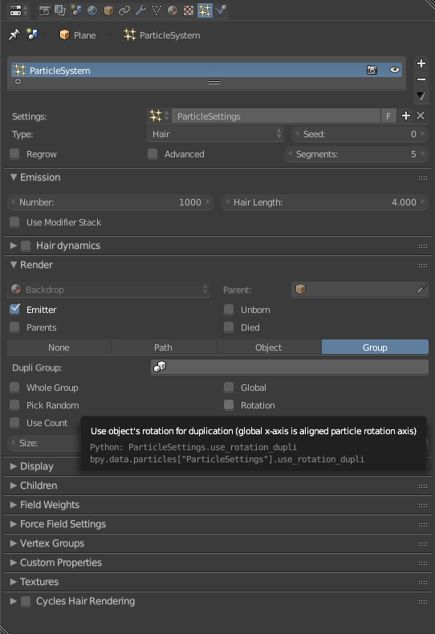435x634 pixels.
Task: Open the Modifiers wrench tab
Action: click(140, 10)
